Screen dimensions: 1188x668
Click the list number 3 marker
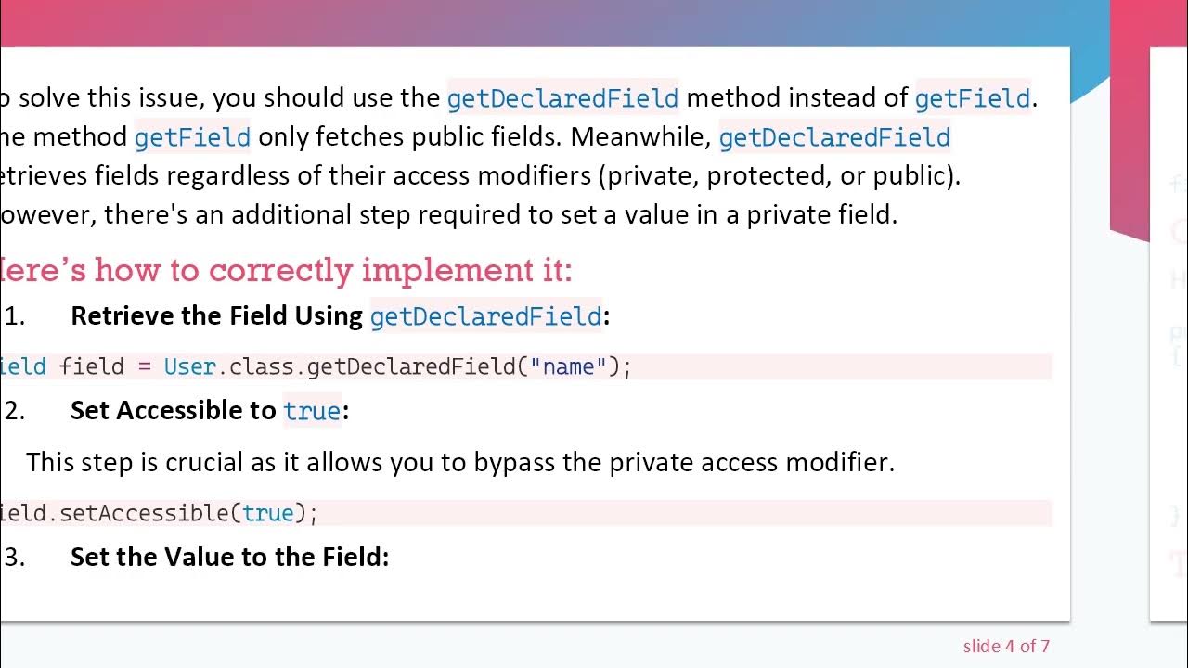point(15,557)
